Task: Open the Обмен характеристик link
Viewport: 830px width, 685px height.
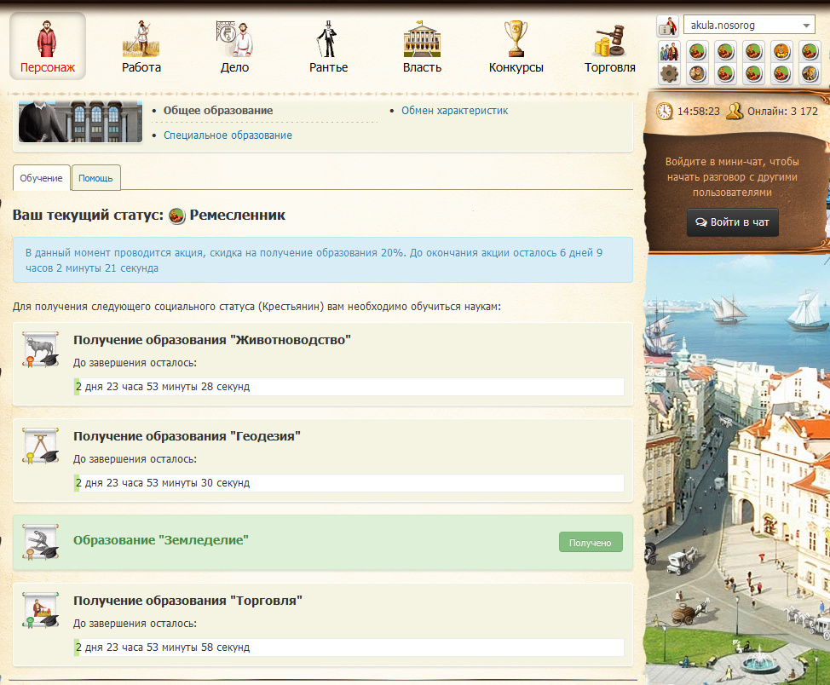Action: tap(454, 111)
